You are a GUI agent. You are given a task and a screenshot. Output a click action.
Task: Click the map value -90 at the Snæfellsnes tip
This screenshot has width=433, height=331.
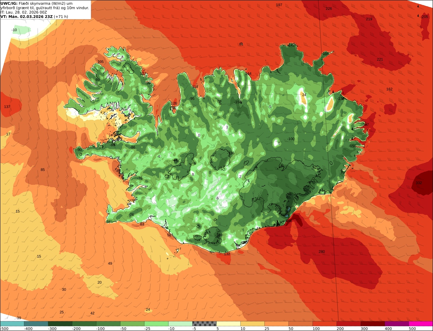coord(79,150)
